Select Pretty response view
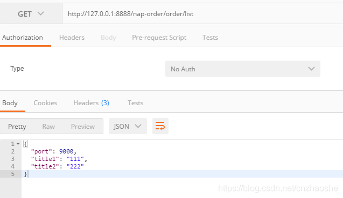Image resolution: width=343 pixels, height=198 pixels. [x=17, y=127]
